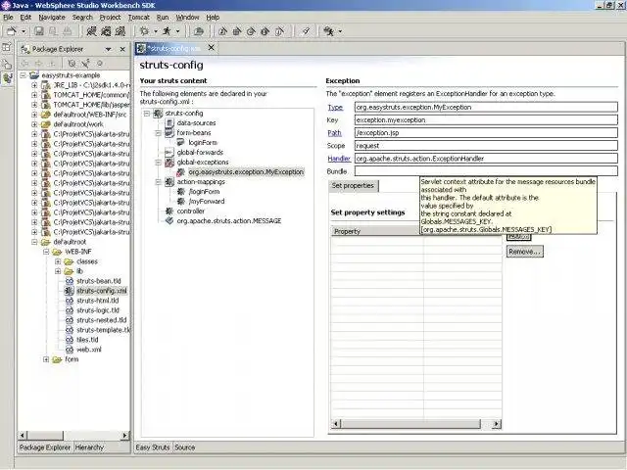Collapse the WEB-INF folder node
627x470 pixels.
(x=46, y=252)
